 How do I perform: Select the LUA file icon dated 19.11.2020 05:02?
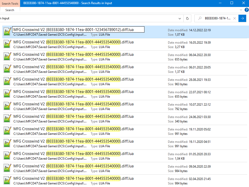point(7,131)
